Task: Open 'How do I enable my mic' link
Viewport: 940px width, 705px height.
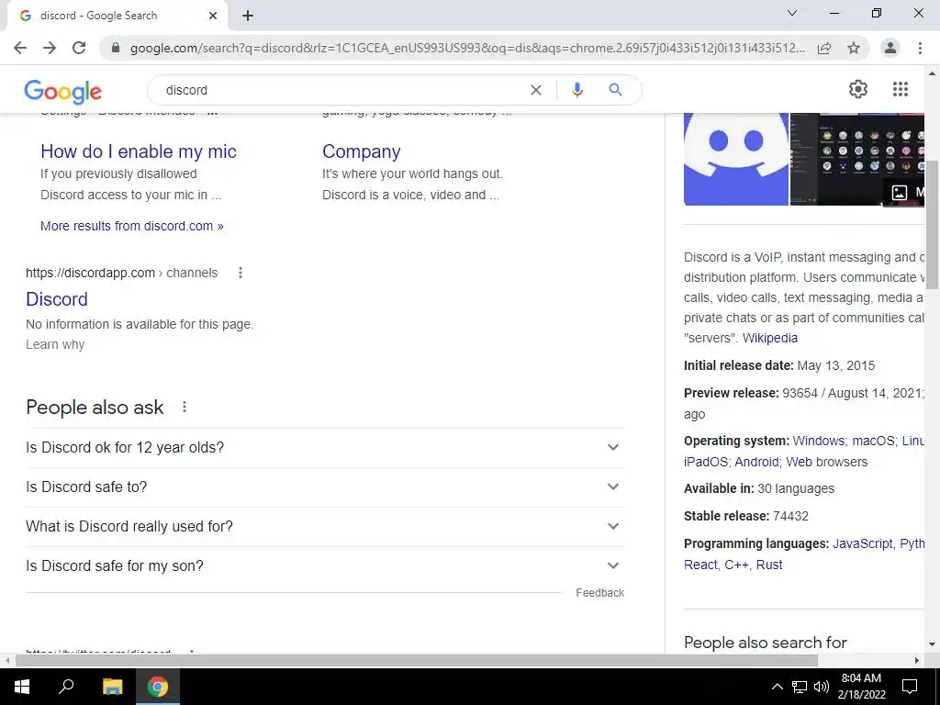Action: coord(139,151)
